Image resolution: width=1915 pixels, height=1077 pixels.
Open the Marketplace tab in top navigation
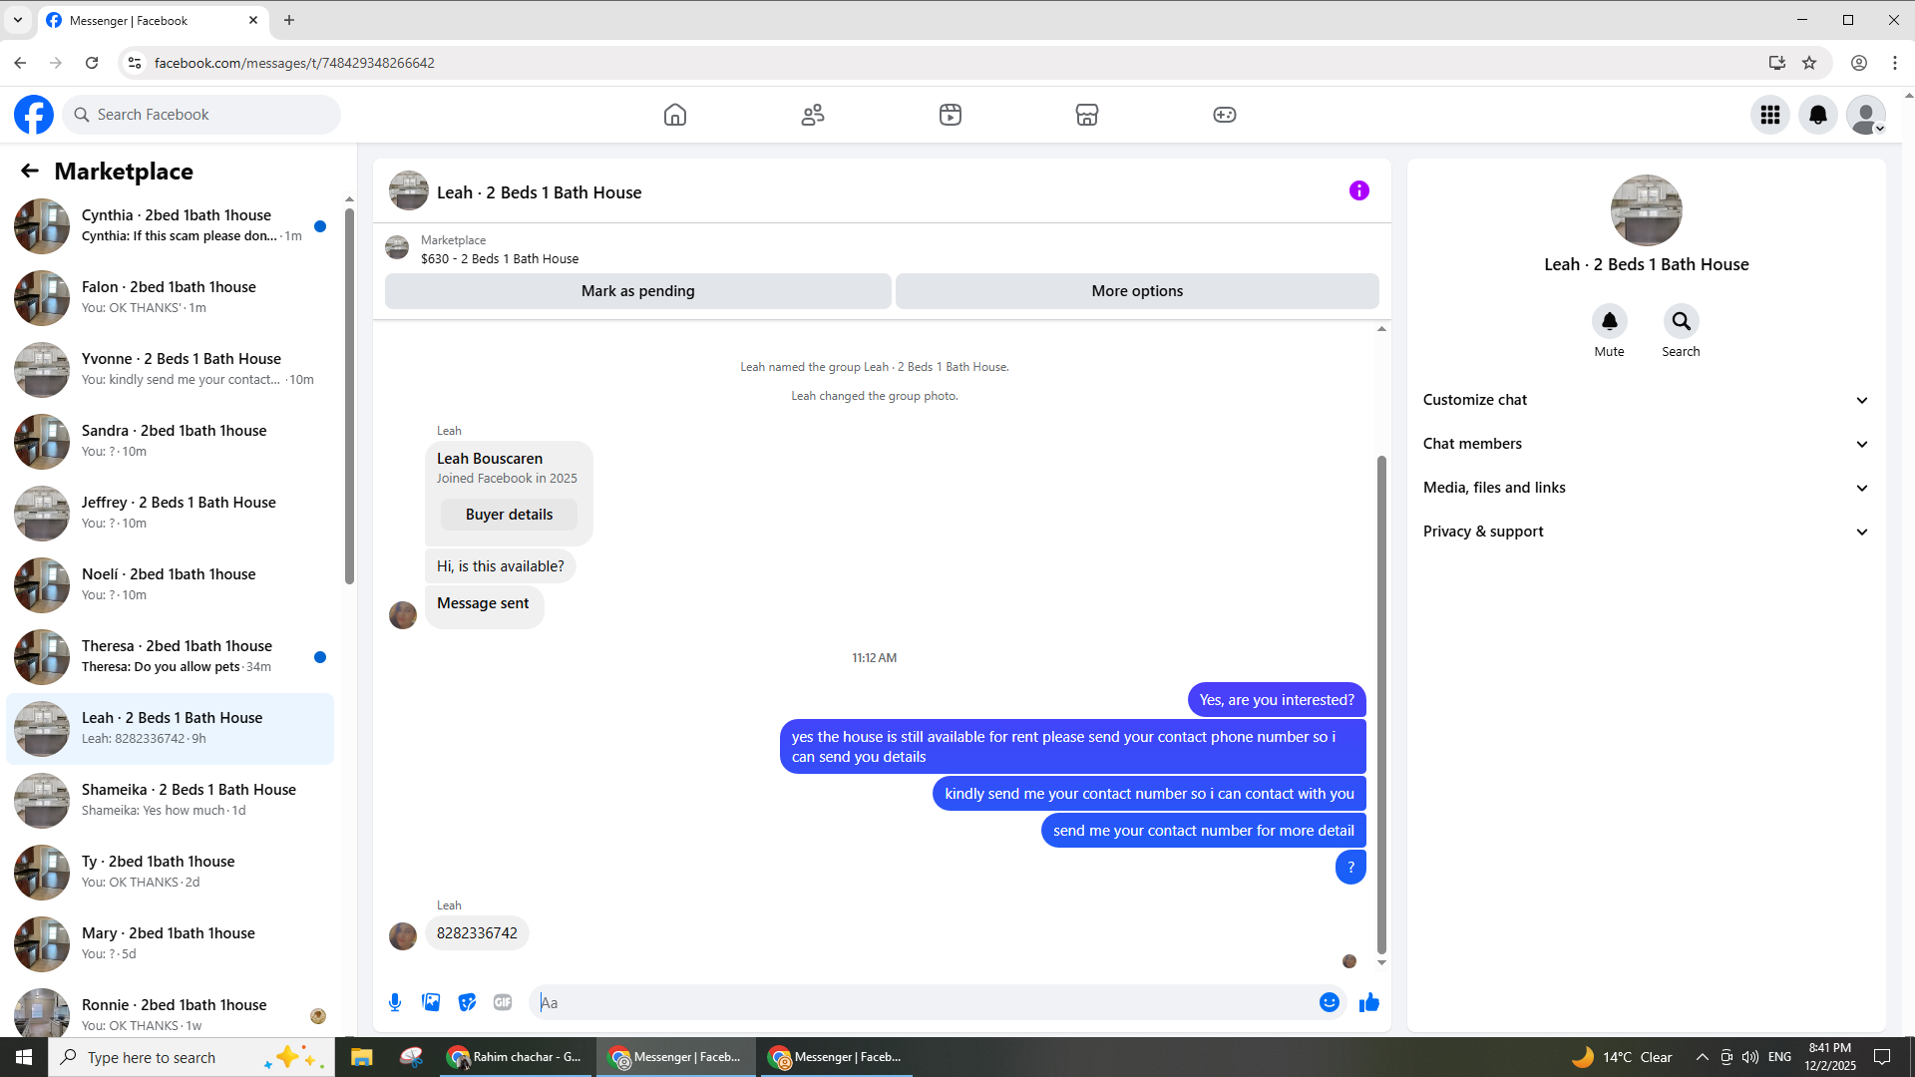[x=1086, y=115]
